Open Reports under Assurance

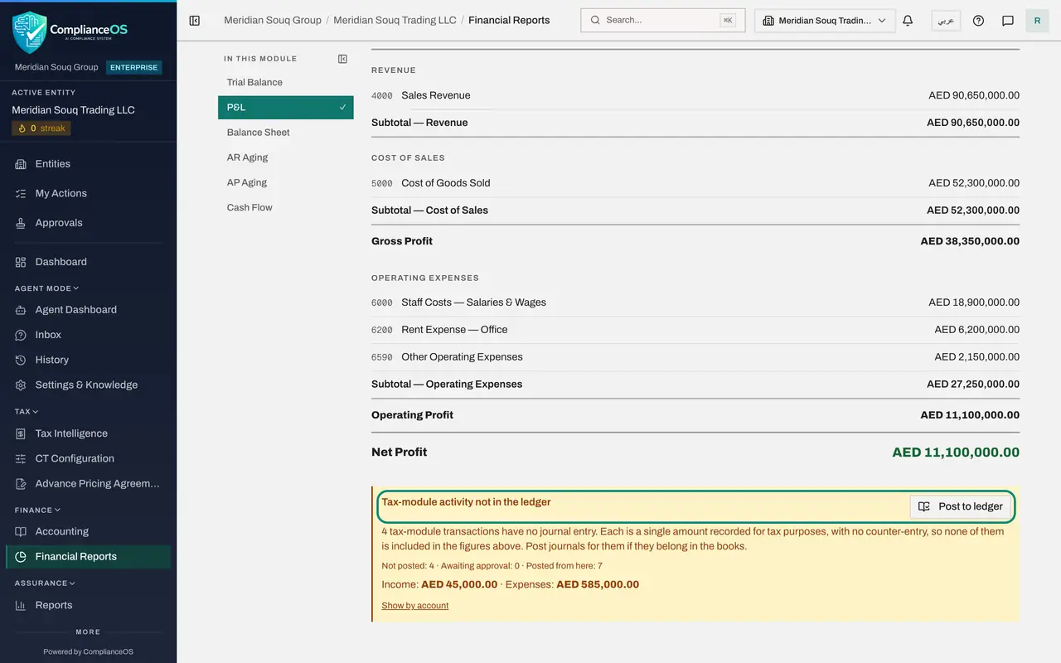click(x=88, y=605)
